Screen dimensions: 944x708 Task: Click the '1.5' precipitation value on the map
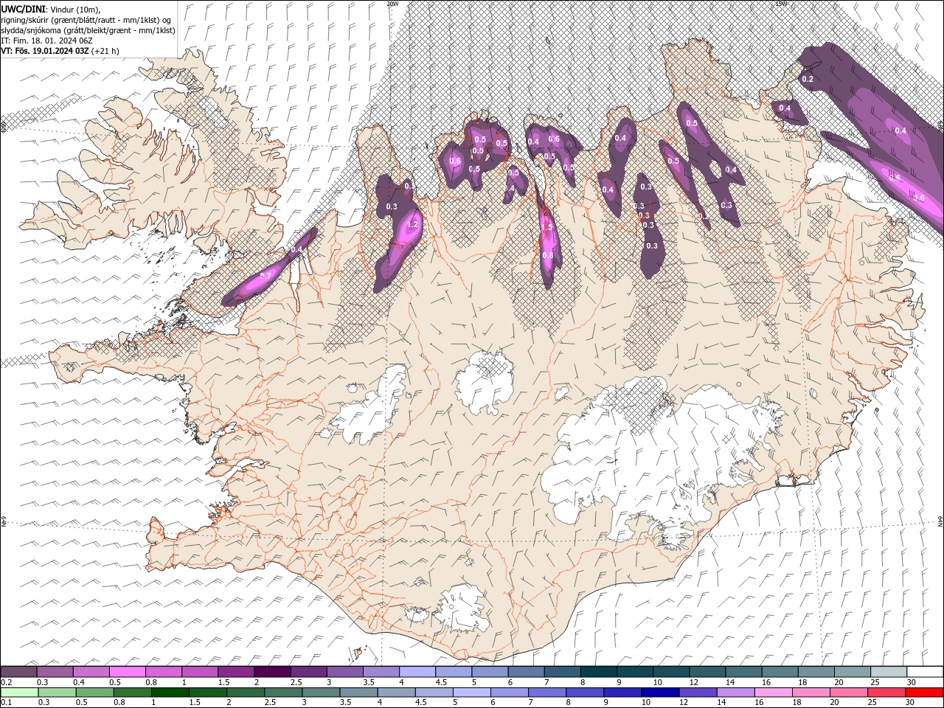click(547, 228)
